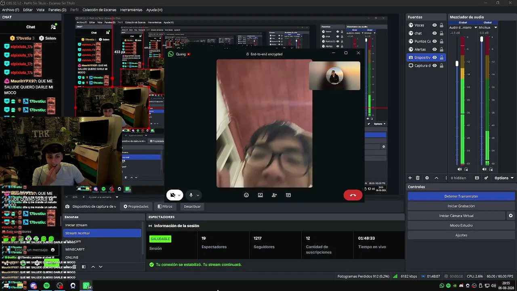Open preview zoom percentage dropdown
Screen dimensions: 517x291
pyautogui.click(x=75, y=197)
